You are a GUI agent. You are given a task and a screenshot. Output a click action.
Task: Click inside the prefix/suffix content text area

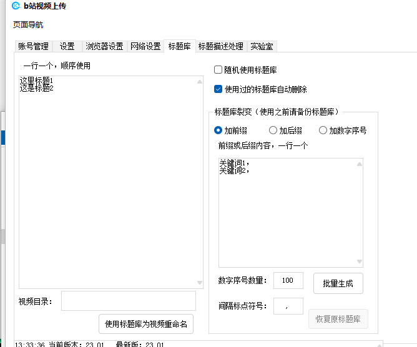[x=291, y=213]
